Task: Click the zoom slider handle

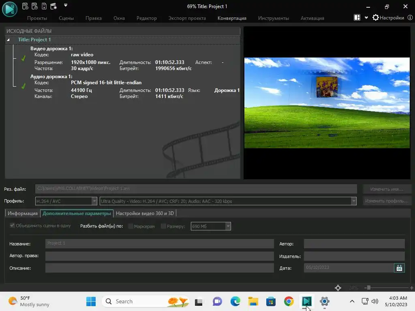Action: point(369,288)
